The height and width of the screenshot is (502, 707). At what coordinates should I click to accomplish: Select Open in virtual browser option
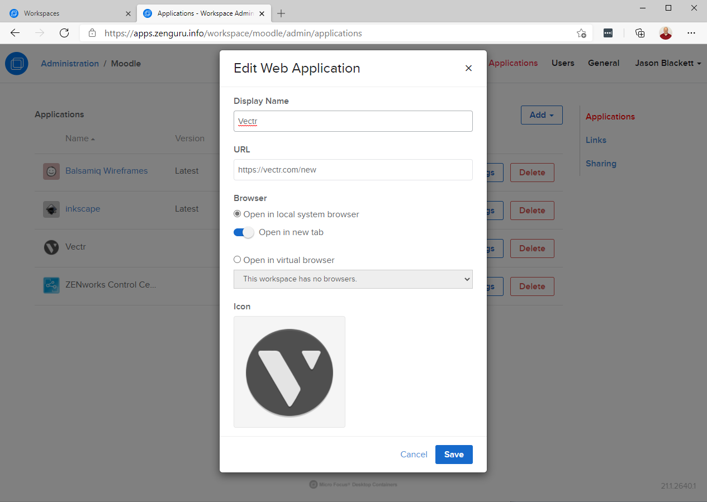point(238,260)
